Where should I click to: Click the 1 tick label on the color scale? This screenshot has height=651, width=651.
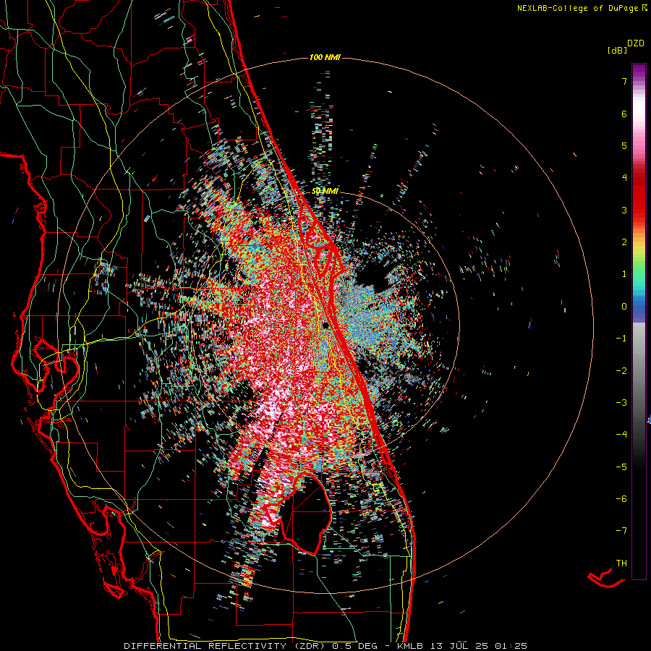pos(624,274)
